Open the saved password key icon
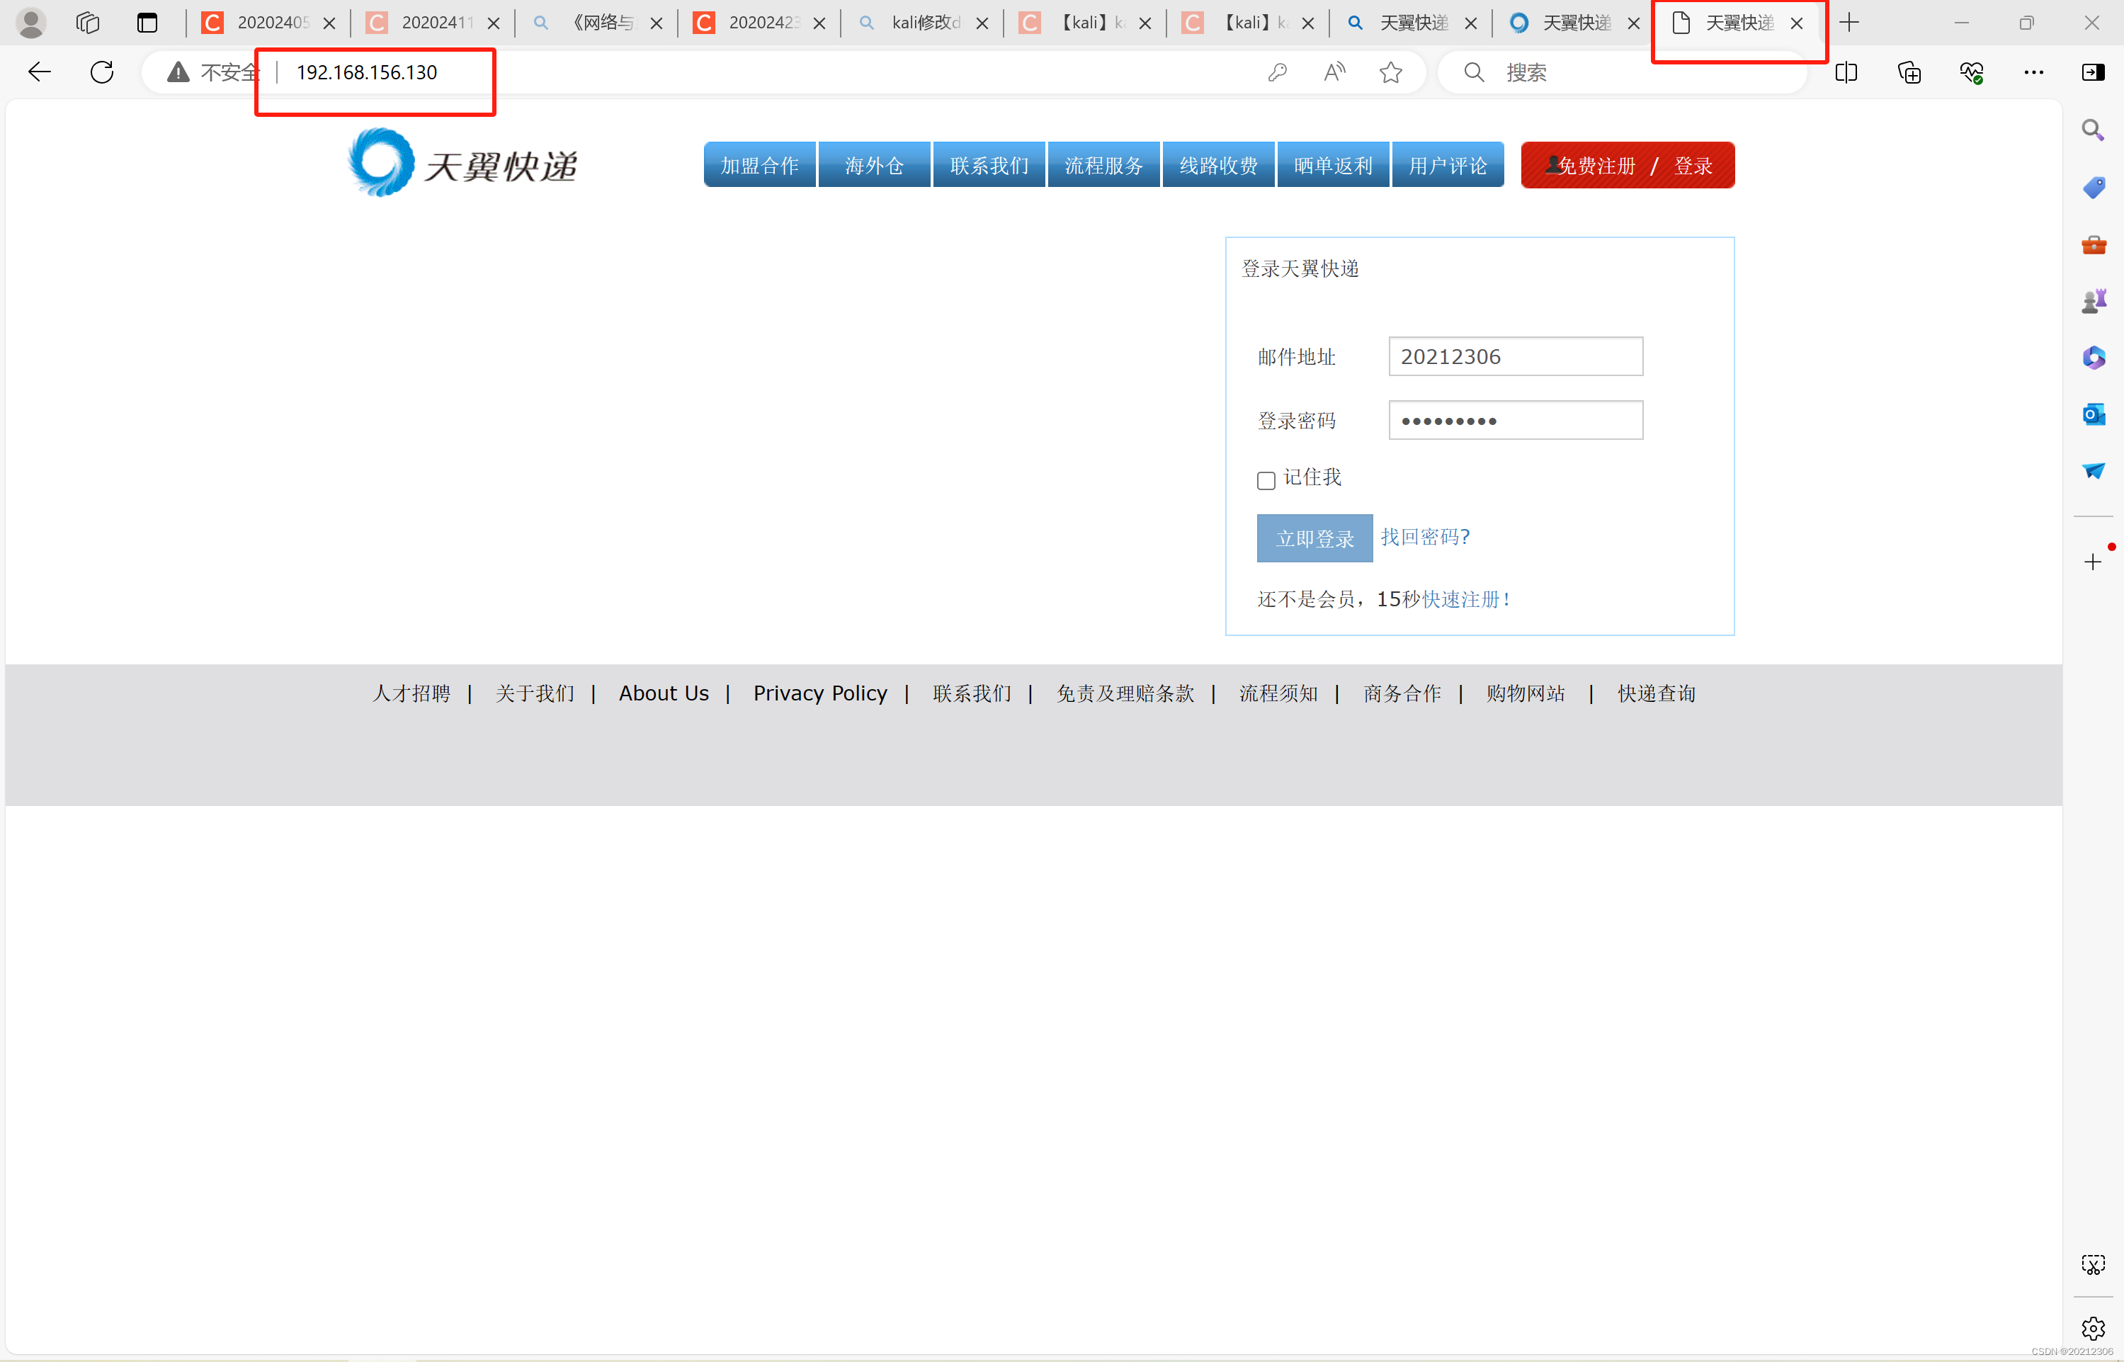Viewport: 2124px width, 1362px height. 1276,72
